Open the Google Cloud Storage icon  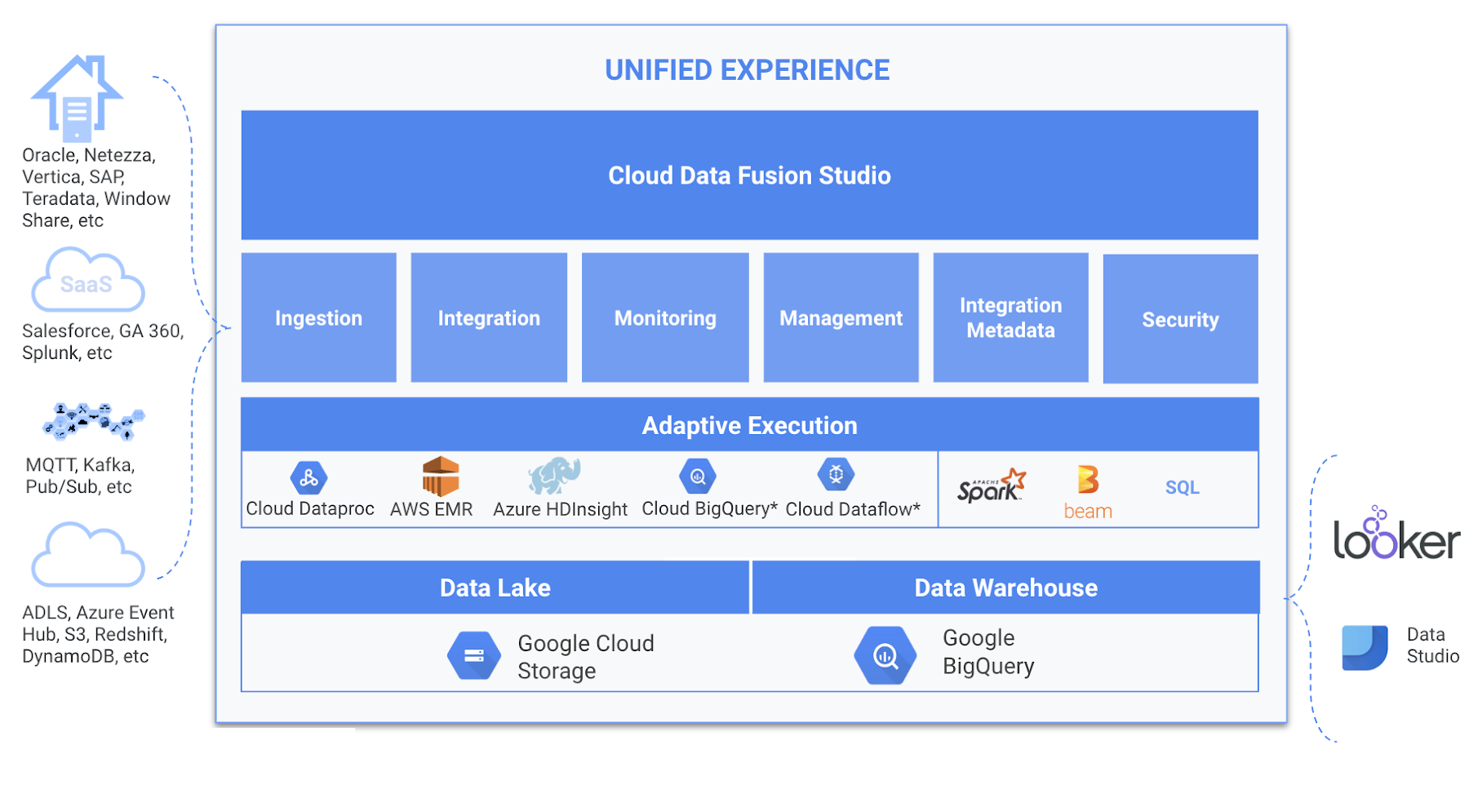(474, 654)
